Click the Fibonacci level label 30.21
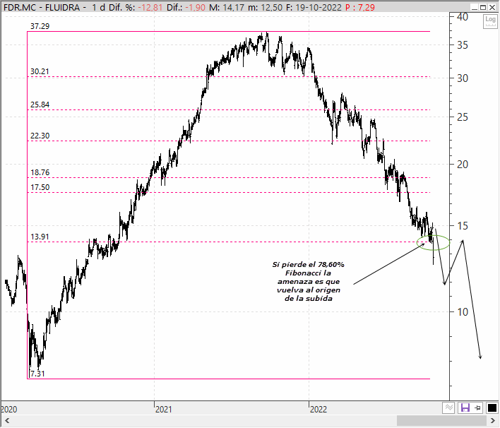This screenshot has width=500, height=428. click(40, 71)
